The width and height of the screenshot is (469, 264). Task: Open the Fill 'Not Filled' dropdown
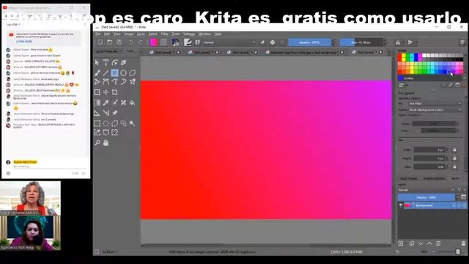tap(435, 103)
